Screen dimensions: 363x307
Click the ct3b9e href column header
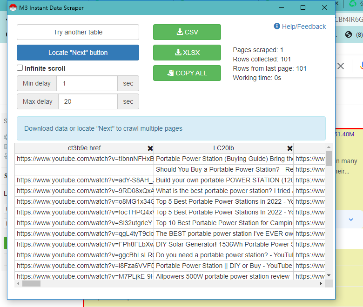(84, 148)
